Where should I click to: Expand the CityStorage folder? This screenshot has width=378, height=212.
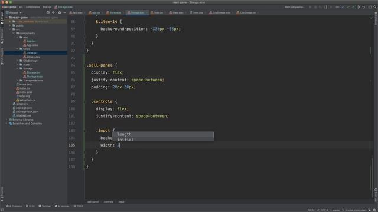coord(17,61)
